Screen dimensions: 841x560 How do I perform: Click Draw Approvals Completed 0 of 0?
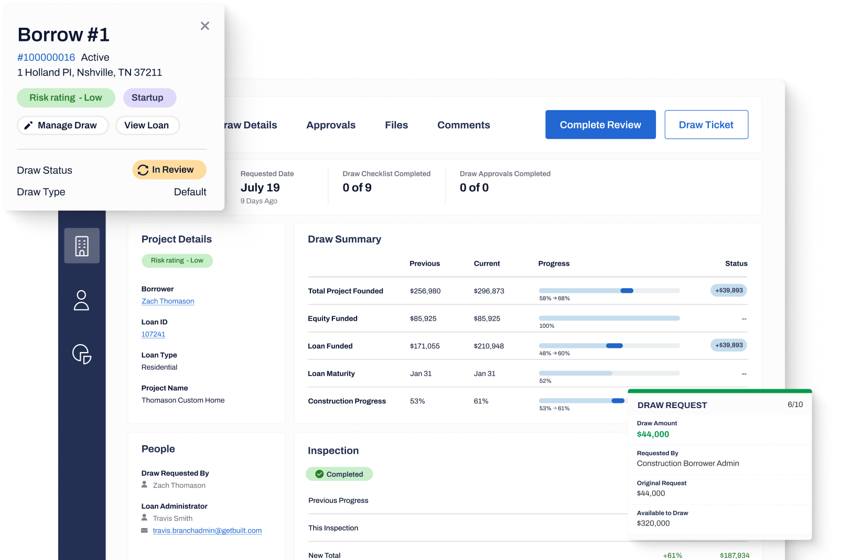coord(474,188)
